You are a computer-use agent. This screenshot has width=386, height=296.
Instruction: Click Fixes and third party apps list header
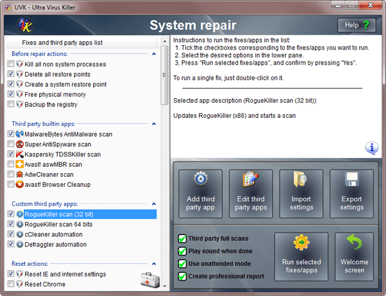pos(81,43)
